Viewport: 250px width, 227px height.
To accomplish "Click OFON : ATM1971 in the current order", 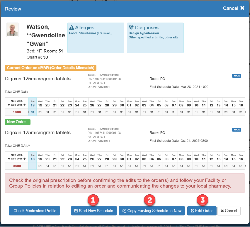I will tap(99, 87).
